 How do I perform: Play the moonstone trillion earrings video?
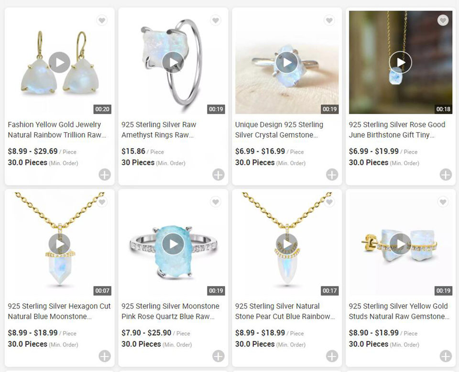pos(59,62)
